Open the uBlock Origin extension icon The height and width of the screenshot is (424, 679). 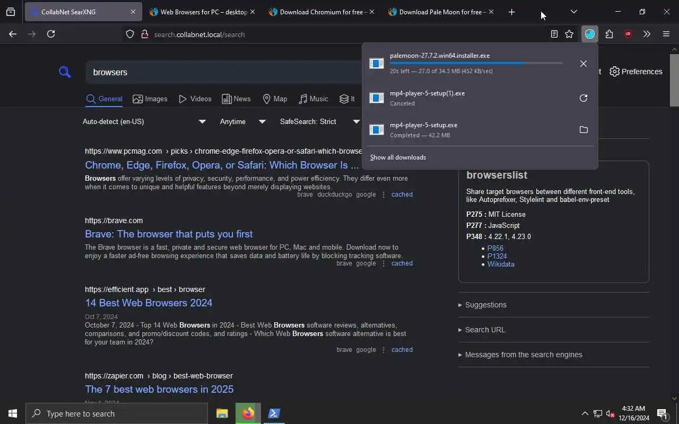pos(628,34)
